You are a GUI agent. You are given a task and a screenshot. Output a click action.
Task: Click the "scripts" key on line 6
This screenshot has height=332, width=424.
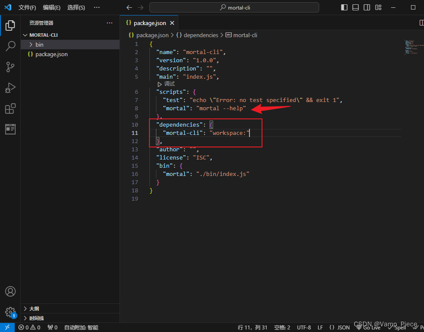point(171,92)
